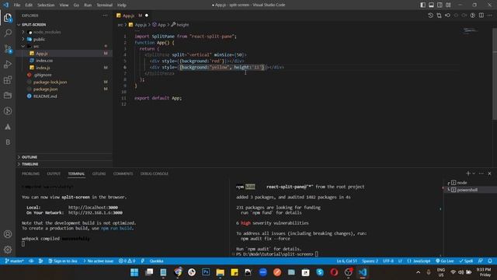497x280 pixels.
Task: Open the Selection menu
Action: click(46, 5)
